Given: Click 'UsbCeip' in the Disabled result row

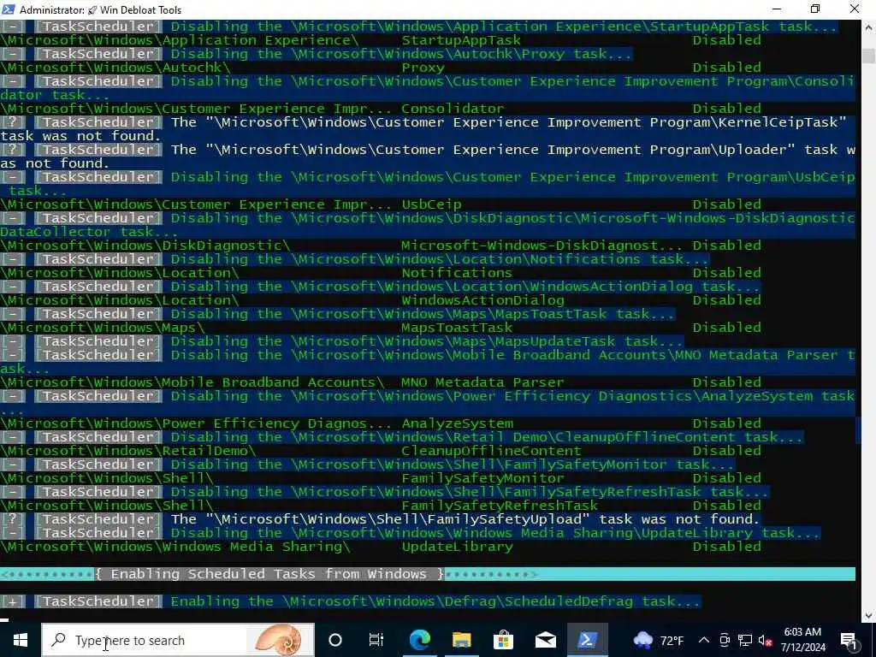Looking at the screenshot, I should point(431,204).
